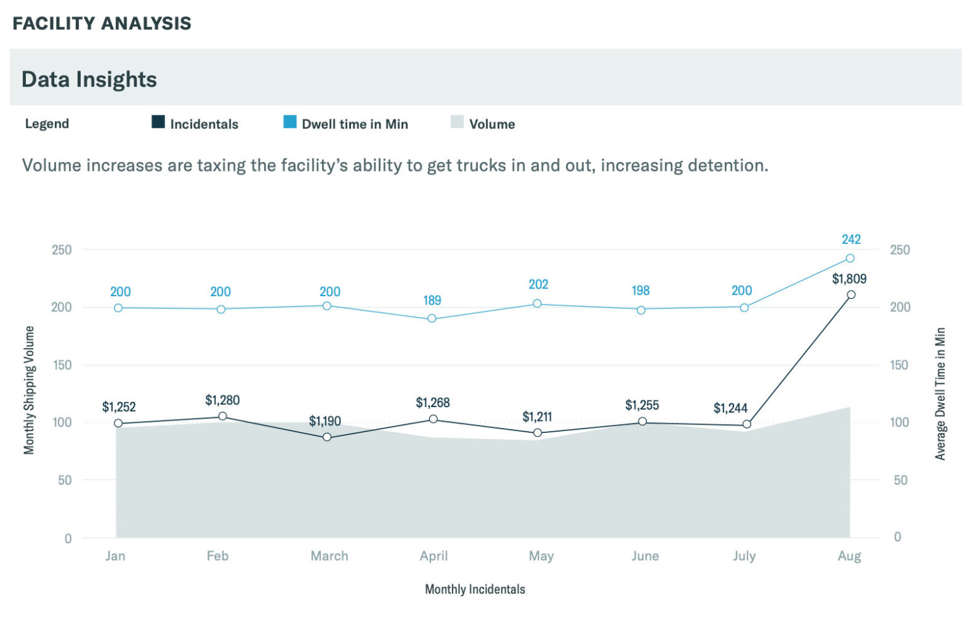Toggle the Volume legend label

pos(492,124)
